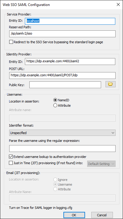Edit the POST URL field
123x219 pixels.
click(62, 75)
